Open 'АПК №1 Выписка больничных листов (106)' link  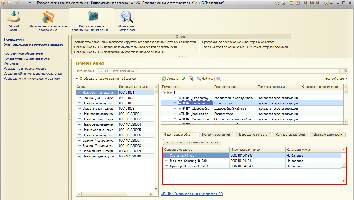[192, 194]
